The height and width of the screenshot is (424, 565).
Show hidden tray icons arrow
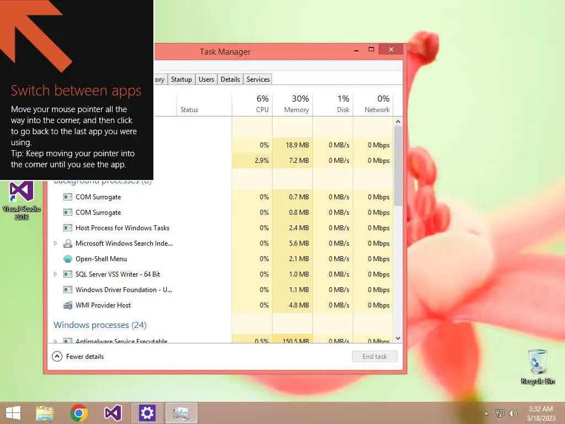[486, 414]
